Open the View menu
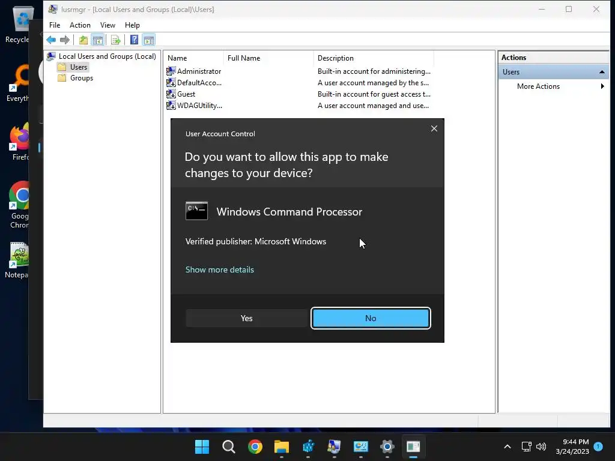The width and height of the screenshot is (615, 461). coord(108,25)
